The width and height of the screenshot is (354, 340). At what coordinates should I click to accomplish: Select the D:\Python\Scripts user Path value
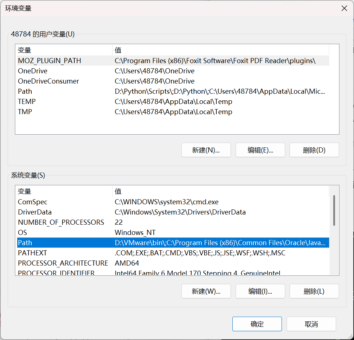(x=220, y=92)
